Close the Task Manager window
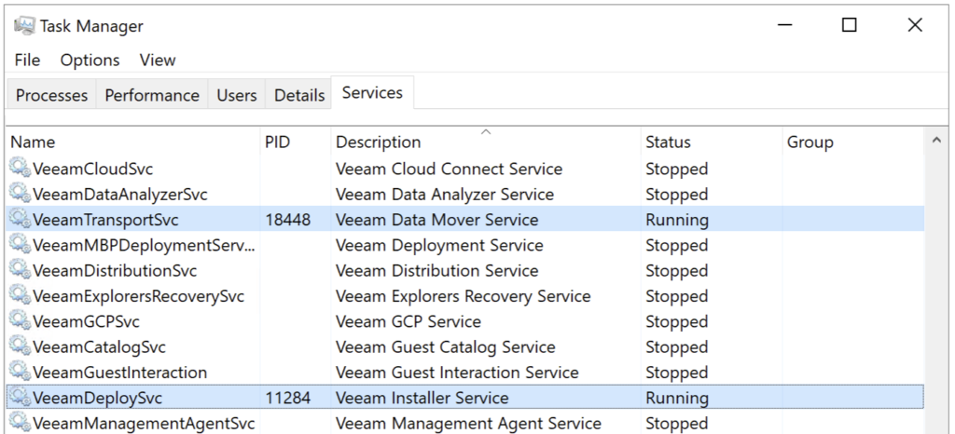Screen dimensions: 955x434 915,25
